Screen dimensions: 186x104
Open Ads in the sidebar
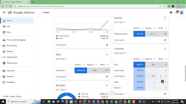[x=8, y=26]
